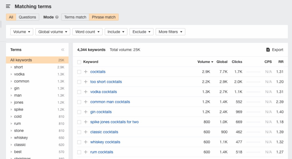292x159 pixels.
Task: Sort table by CPS column header
Action: [268, 62]
